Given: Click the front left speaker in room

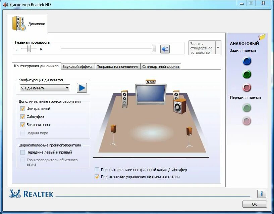Looking at the screenshot, I should tap(124, 99).
